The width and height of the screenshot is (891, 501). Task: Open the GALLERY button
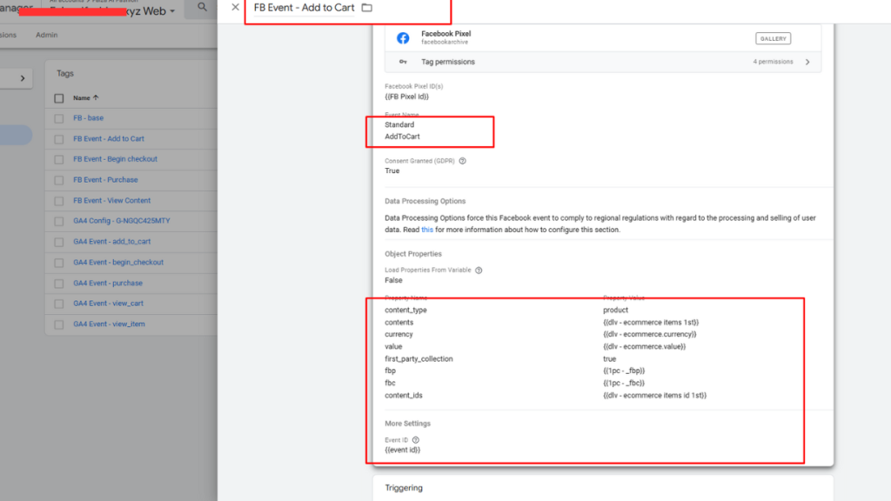coord(773,38)
